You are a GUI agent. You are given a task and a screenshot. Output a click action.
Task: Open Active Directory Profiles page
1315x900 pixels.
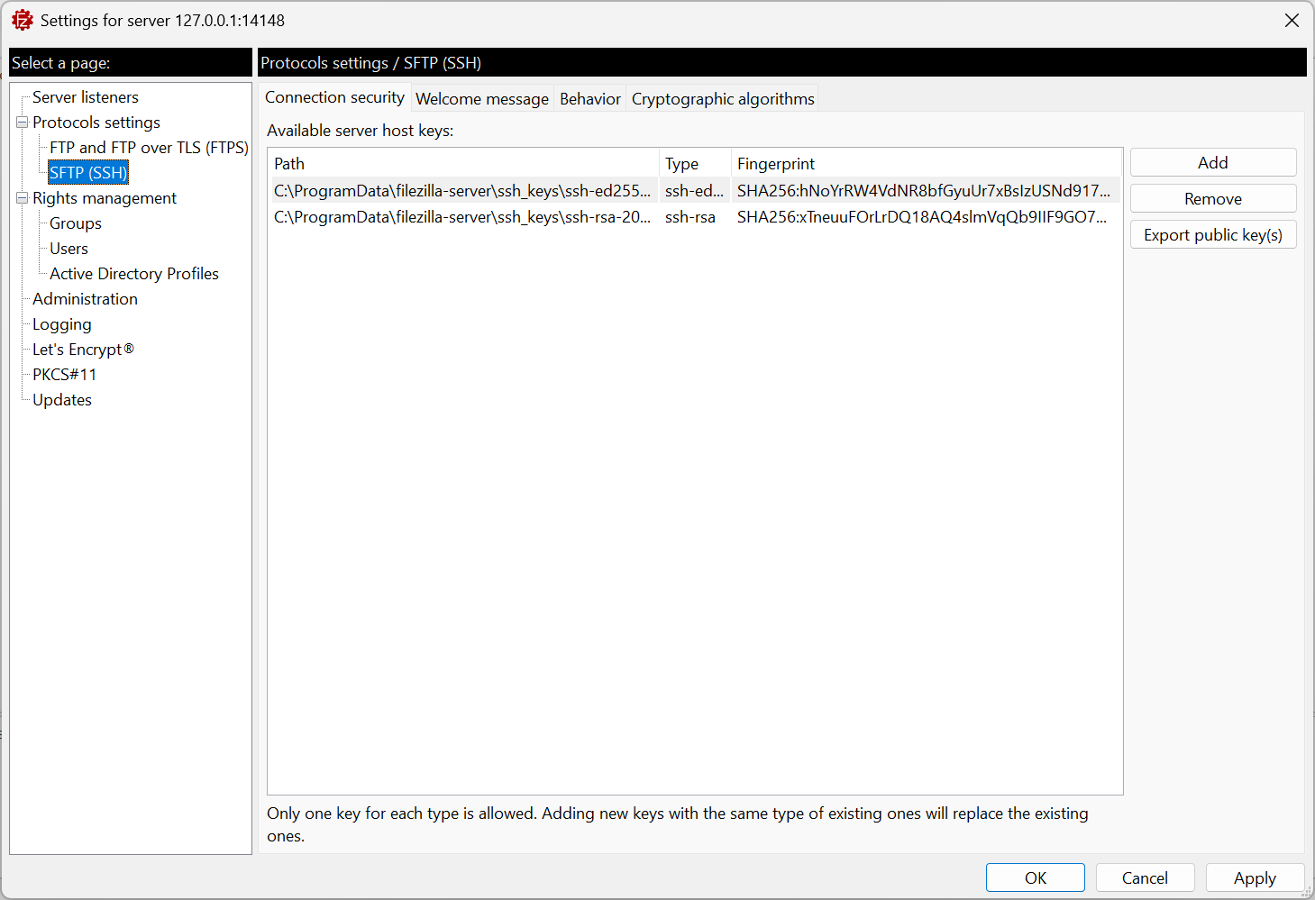point(134,274)
